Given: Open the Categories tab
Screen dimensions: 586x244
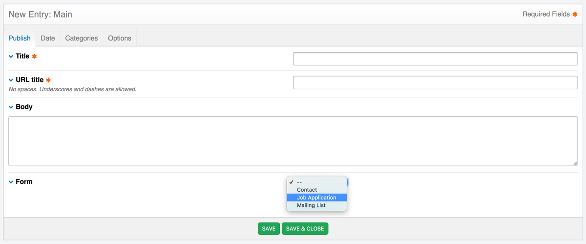Looking at the screenshot, I should tap(82, 38).
